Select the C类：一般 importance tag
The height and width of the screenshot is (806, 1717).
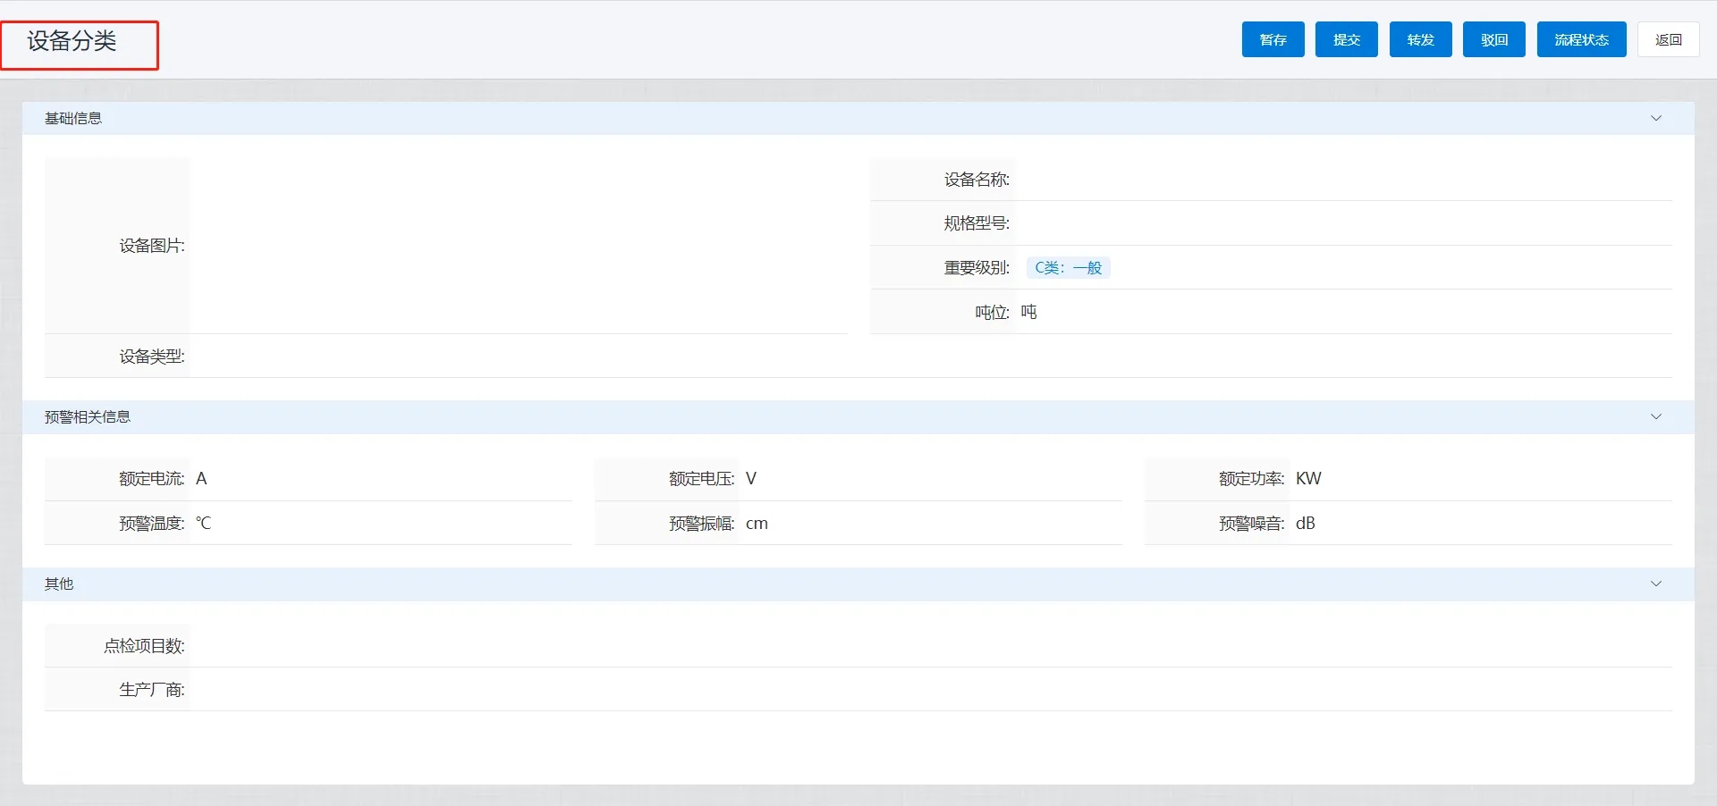click(x=1068, y=268)
